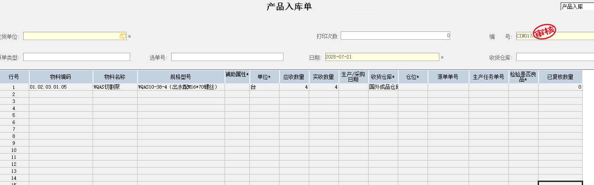
Task: Click the 物料编码 column header
Action: pos(61,77)
